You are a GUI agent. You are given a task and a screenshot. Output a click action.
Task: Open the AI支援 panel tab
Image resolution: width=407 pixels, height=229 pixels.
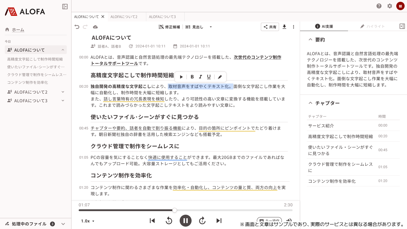coord(324,26)
